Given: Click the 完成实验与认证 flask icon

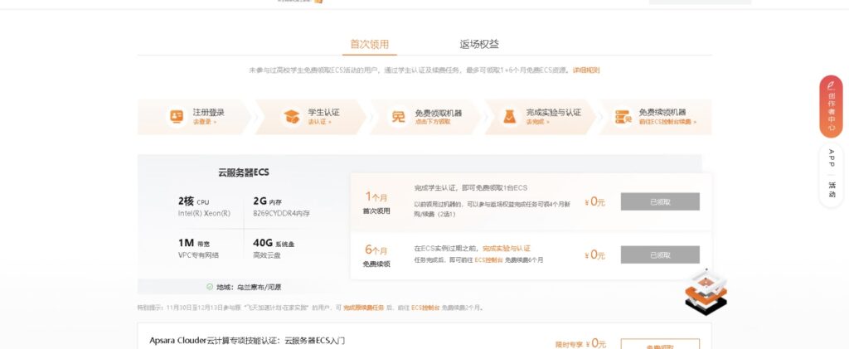Looking at the screenshot, I should 510,116.
